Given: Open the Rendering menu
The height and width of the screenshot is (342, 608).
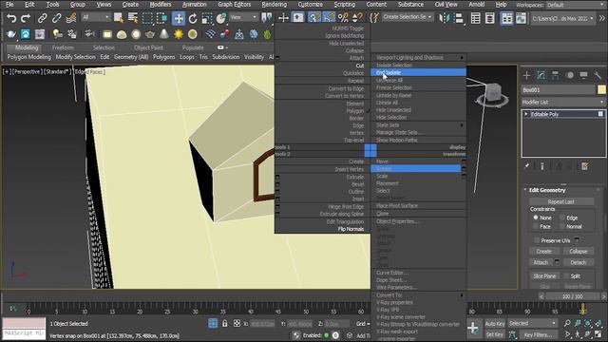Looking at the screenshot, I should (275, 4).
